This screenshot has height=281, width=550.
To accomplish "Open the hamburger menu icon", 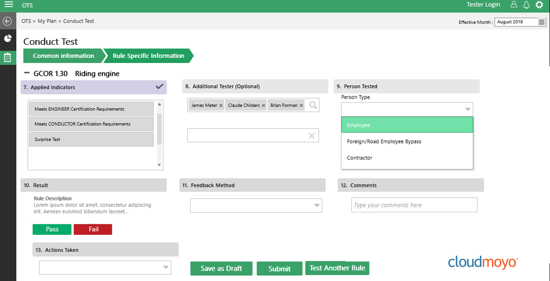I will pyautogui.click(x=8, y=5).
